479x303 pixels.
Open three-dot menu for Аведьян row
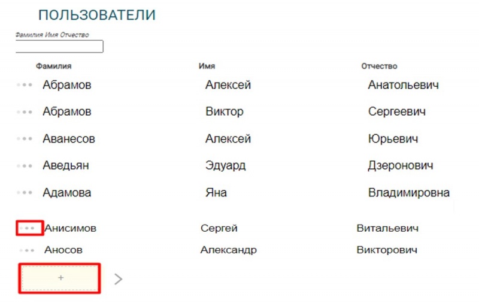[25, 166]
